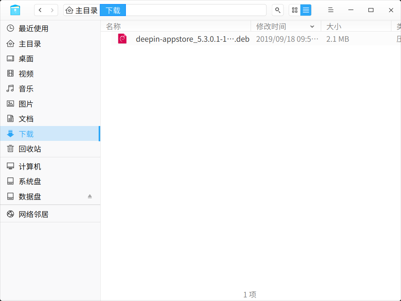Open the search magnifier icon
The height and width of the screenshot is (301, 401).
[277, 10]
